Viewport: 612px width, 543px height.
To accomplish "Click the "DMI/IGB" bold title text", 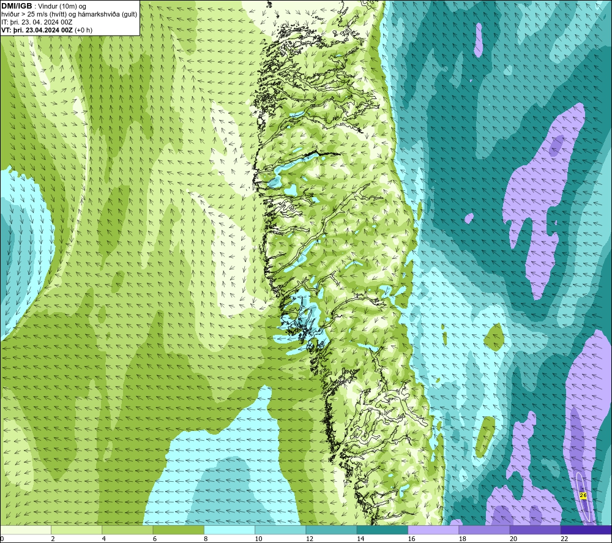I will (x=17, y=6).
